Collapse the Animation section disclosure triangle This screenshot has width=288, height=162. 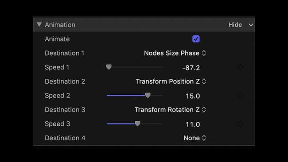tap(39, 25)
